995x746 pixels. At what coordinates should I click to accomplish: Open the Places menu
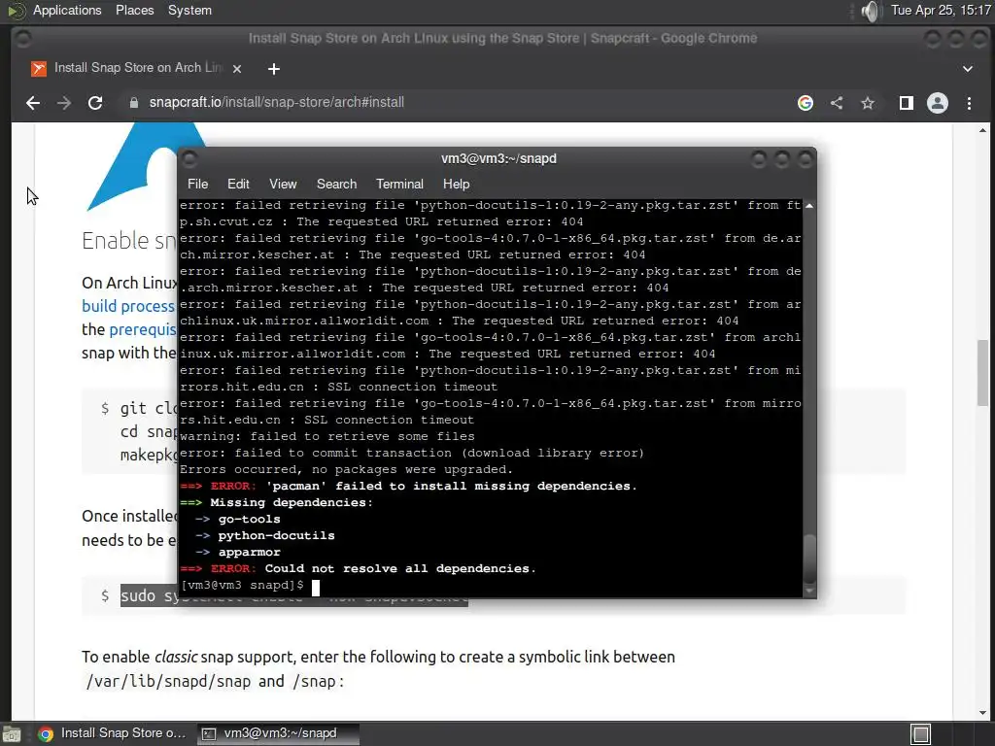pos(134,10)
